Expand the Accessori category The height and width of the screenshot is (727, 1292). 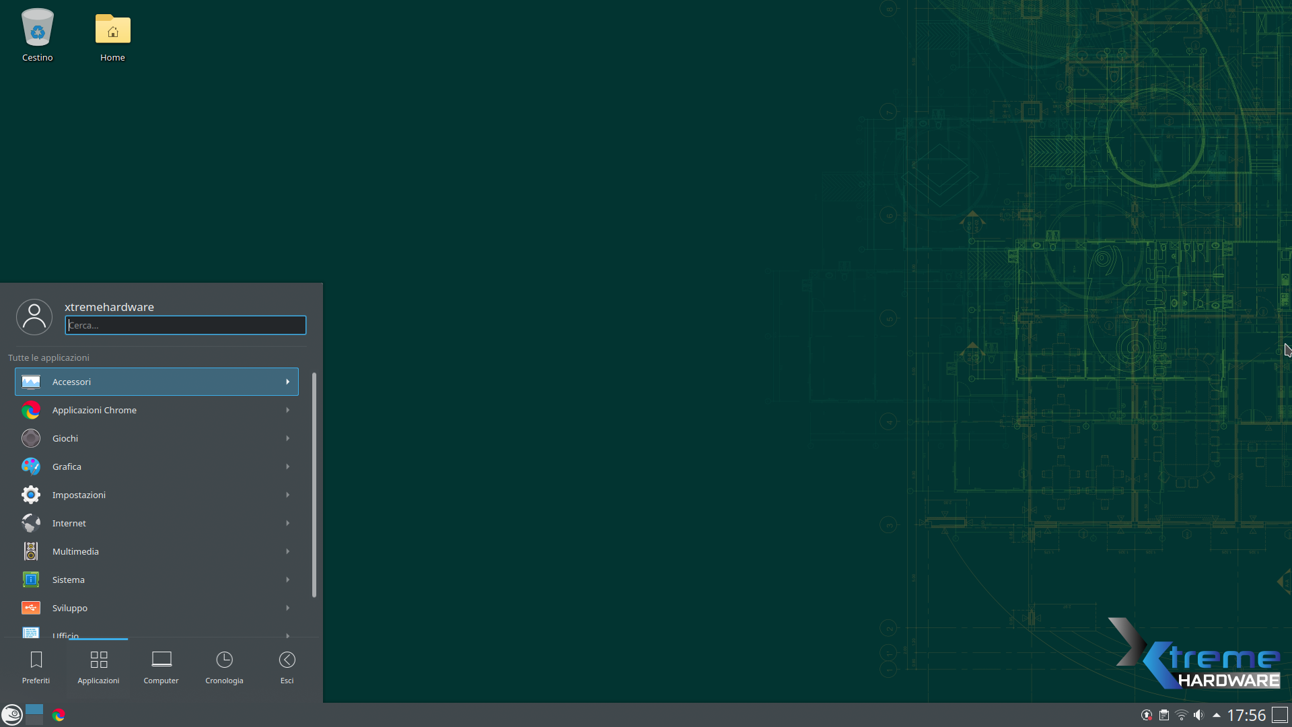(156, 382)
